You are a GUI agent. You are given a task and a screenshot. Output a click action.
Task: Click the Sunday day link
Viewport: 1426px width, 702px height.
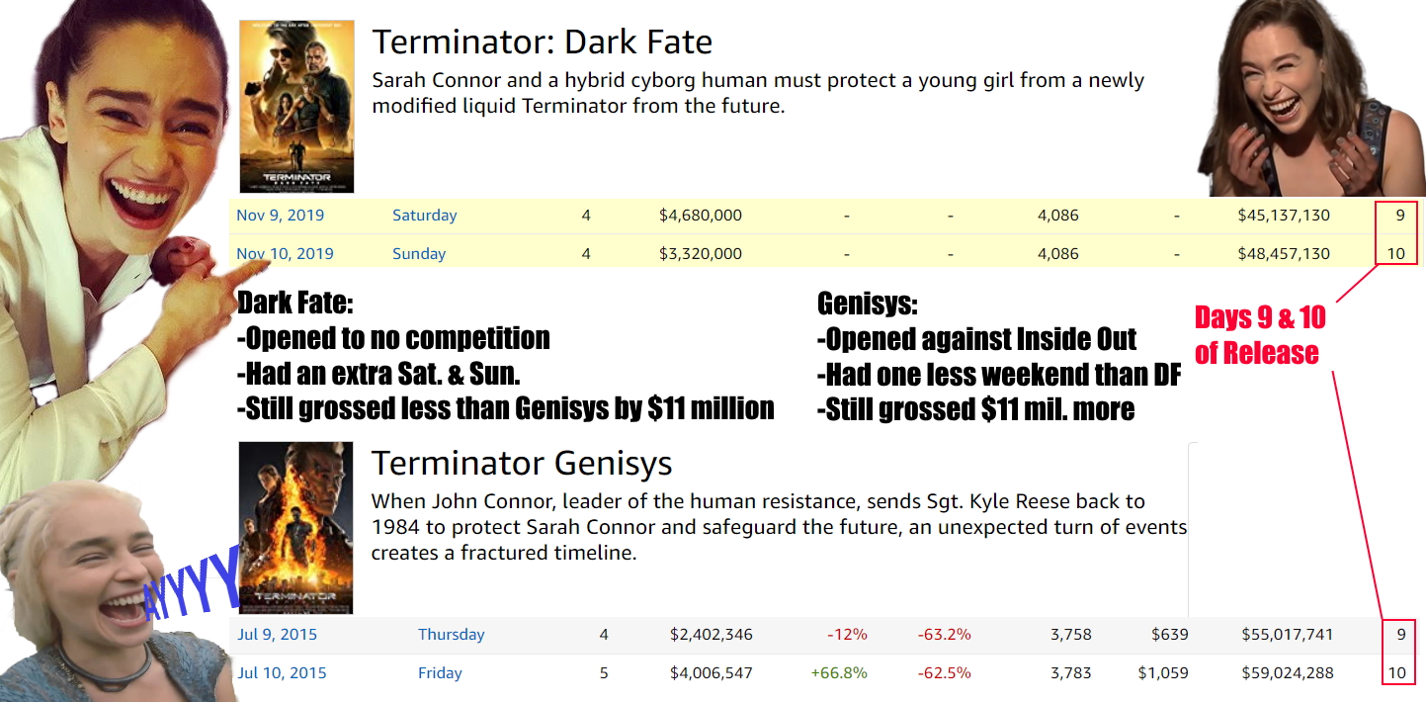419,253
